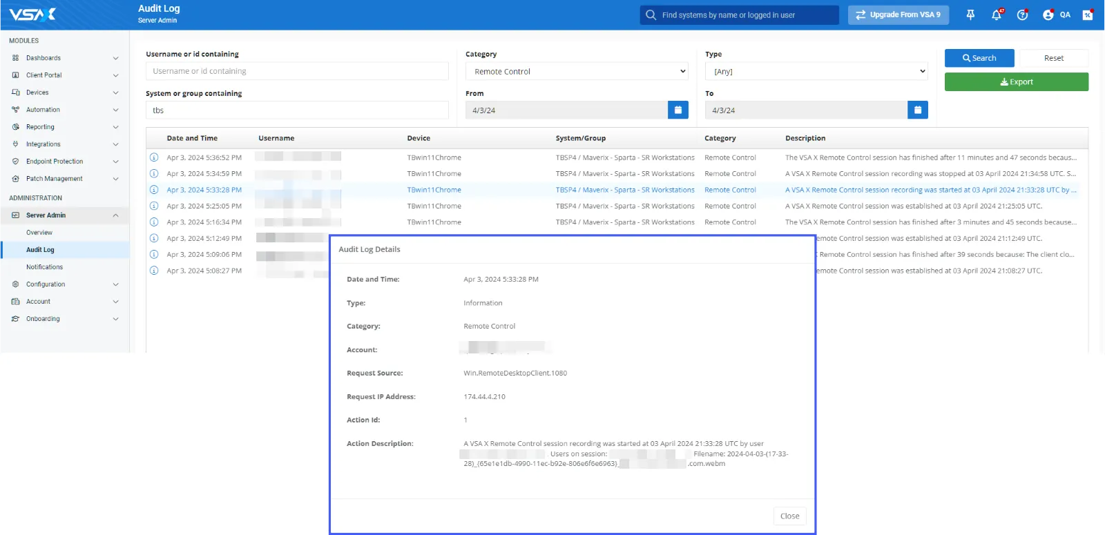Export the audit log results

coord(1016,81)
